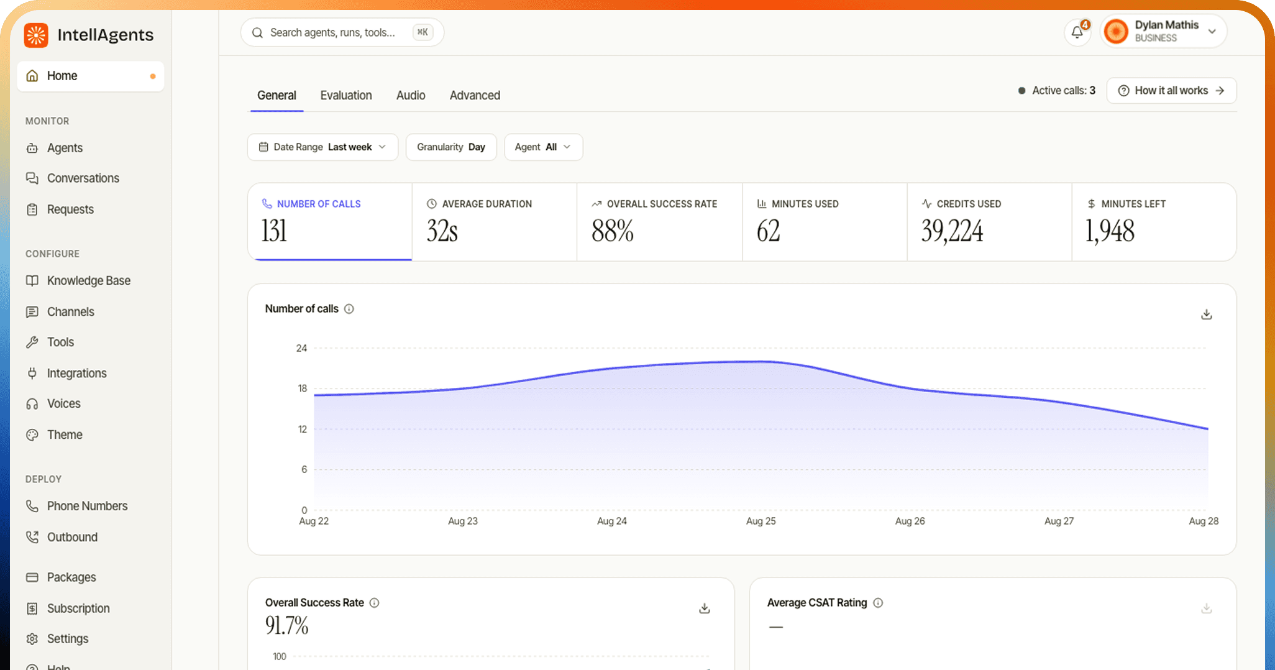
Task: Select the Average Duration metric card
Action: click(x=495, y=222)
